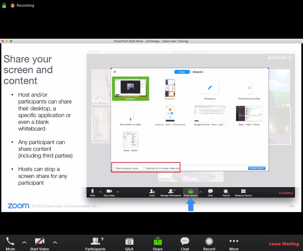The image size is (303, 251).
Task: Click Breakout Rooms in slide toolbar
Action: point(243,193)
